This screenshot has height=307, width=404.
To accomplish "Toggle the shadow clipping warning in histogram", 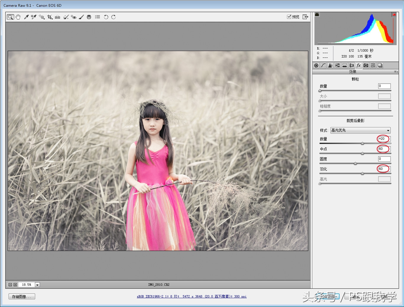I will [317, 14].
